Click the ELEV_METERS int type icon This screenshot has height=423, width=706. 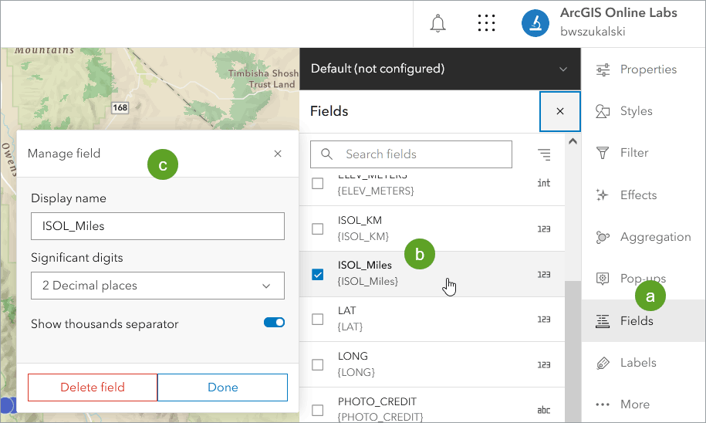tap(544, 183)
